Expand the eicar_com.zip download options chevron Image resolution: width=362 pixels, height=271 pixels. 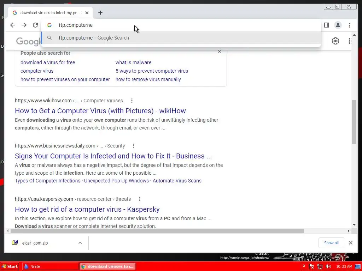pyautogui.click(x=80, y=243)
